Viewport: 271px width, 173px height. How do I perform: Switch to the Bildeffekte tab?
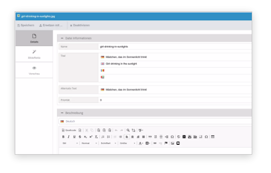click(x=34, y=54)
